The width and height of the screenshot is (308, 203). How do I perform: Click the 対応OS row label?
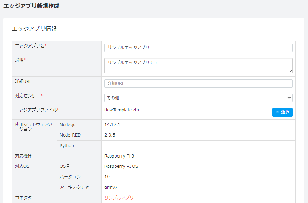(22, 166)
